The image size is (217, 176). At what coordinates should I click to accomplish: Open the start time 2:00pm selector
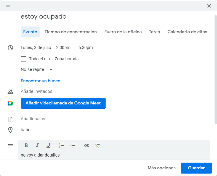tap(63, 48)
